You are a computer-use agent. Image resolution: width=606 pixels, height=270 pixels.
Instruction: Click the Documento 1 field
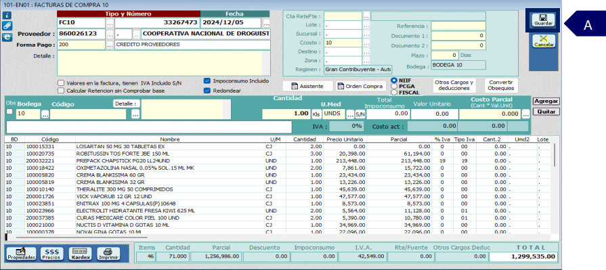pos(458,36)
